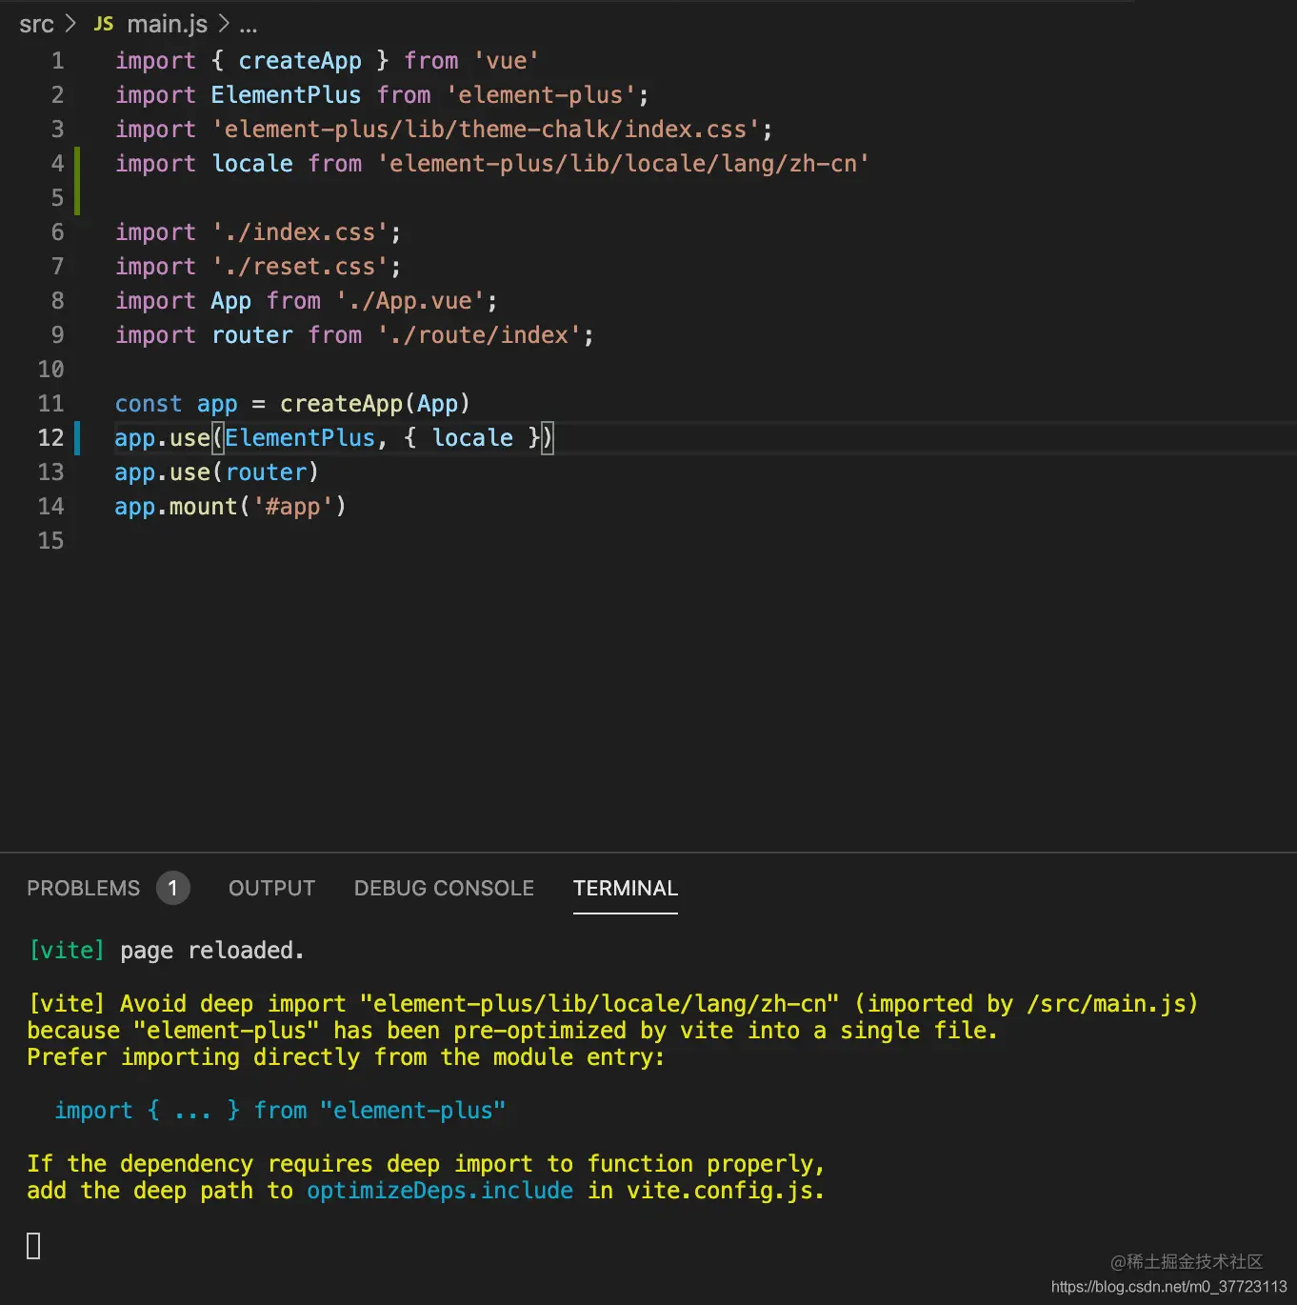This screenshot has width=1297, height=1305.
Task: Click line number 12 in the gutter
Action: [x=50, y=438]
